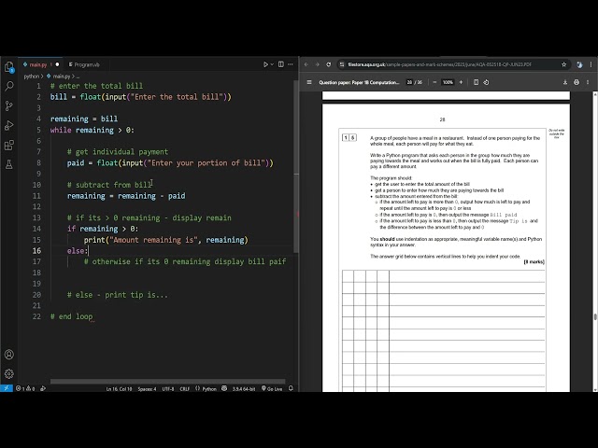Open the remote window status button
This screenshot has height=448, width=598.
[7, 388]
